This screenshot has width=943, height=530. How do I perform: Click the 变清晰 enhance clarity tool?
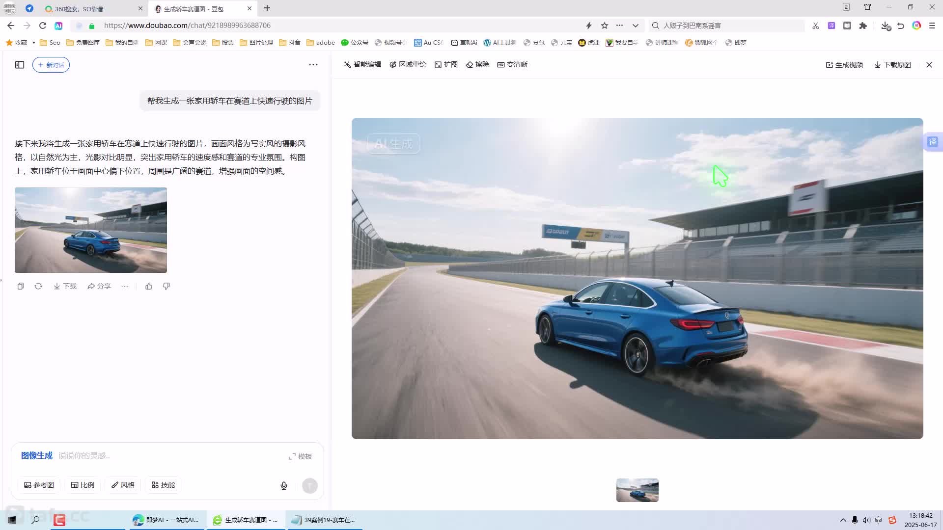tap(512, 65)
